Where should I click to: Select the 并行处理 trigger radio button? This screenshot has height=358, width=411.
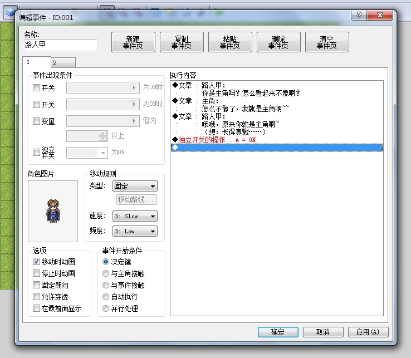click(x=106, y=308)
